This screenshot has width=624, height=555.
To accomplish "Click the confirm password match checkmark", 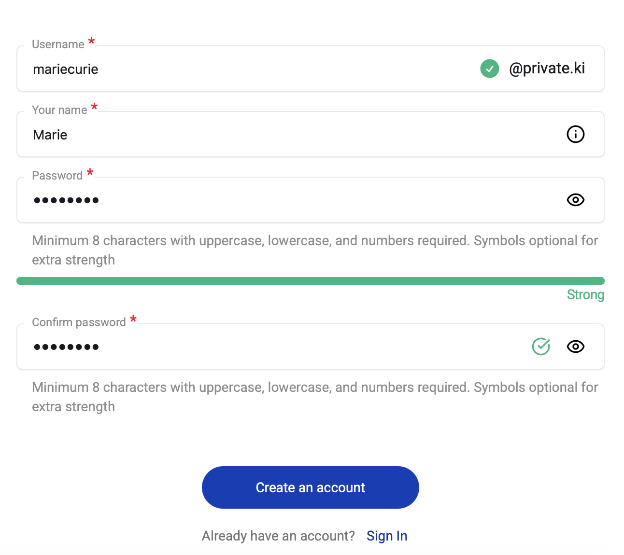I will pos(541,347).
